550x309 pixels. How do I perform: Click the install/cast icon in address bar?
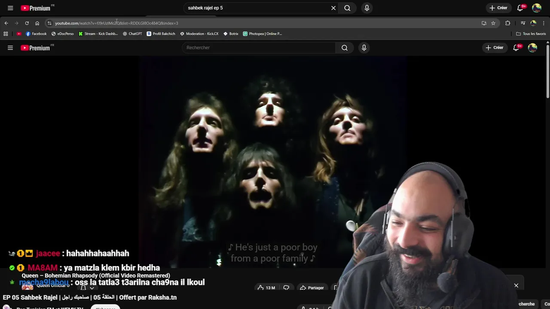click(x=484, y=23)
